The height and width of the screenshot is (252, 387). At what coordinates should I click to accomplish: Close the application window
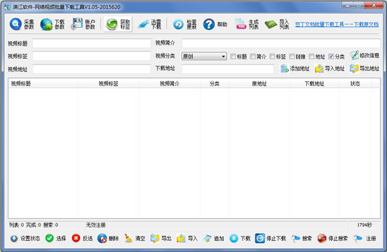[373, 5]
